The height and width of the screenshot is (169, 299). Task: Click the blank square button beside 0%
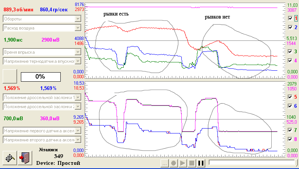[10, 76]
